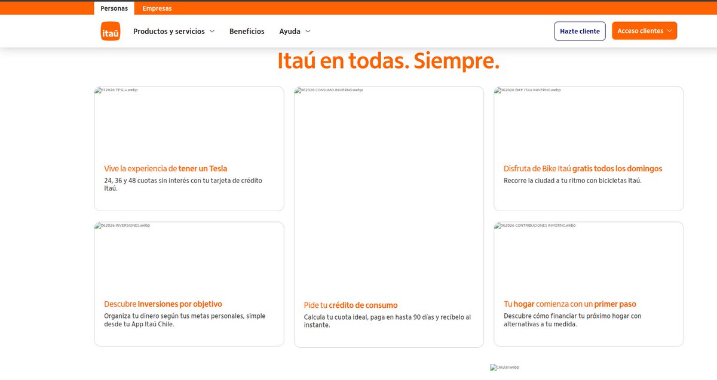Select the Pide tu crédito card
The image size is (717, 380).
pyautogui.click(x=389, y=217)
